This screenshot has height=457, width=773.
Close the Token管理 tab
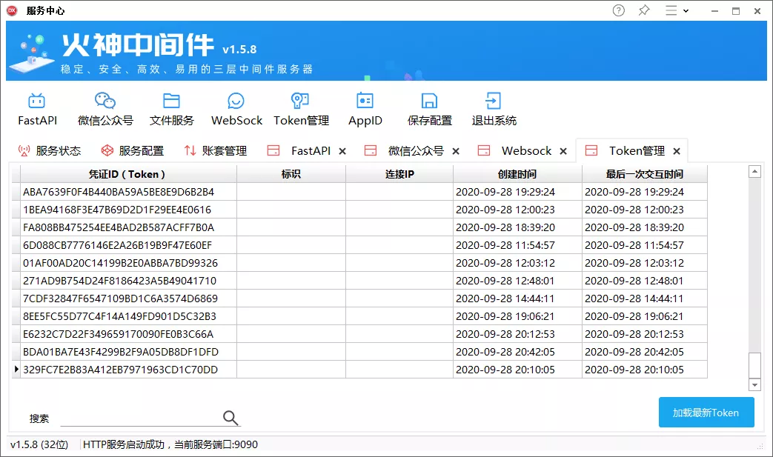tap(677, 151)
